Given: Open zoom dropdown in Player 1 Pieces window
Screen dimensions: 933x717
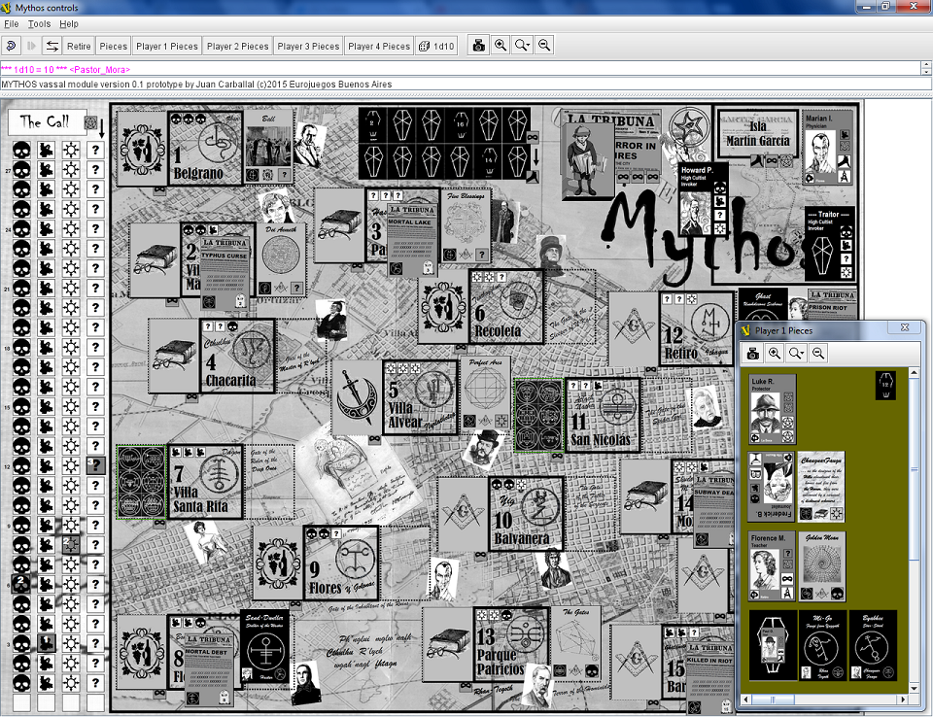Looking at the screenshot, I should 796,354.
